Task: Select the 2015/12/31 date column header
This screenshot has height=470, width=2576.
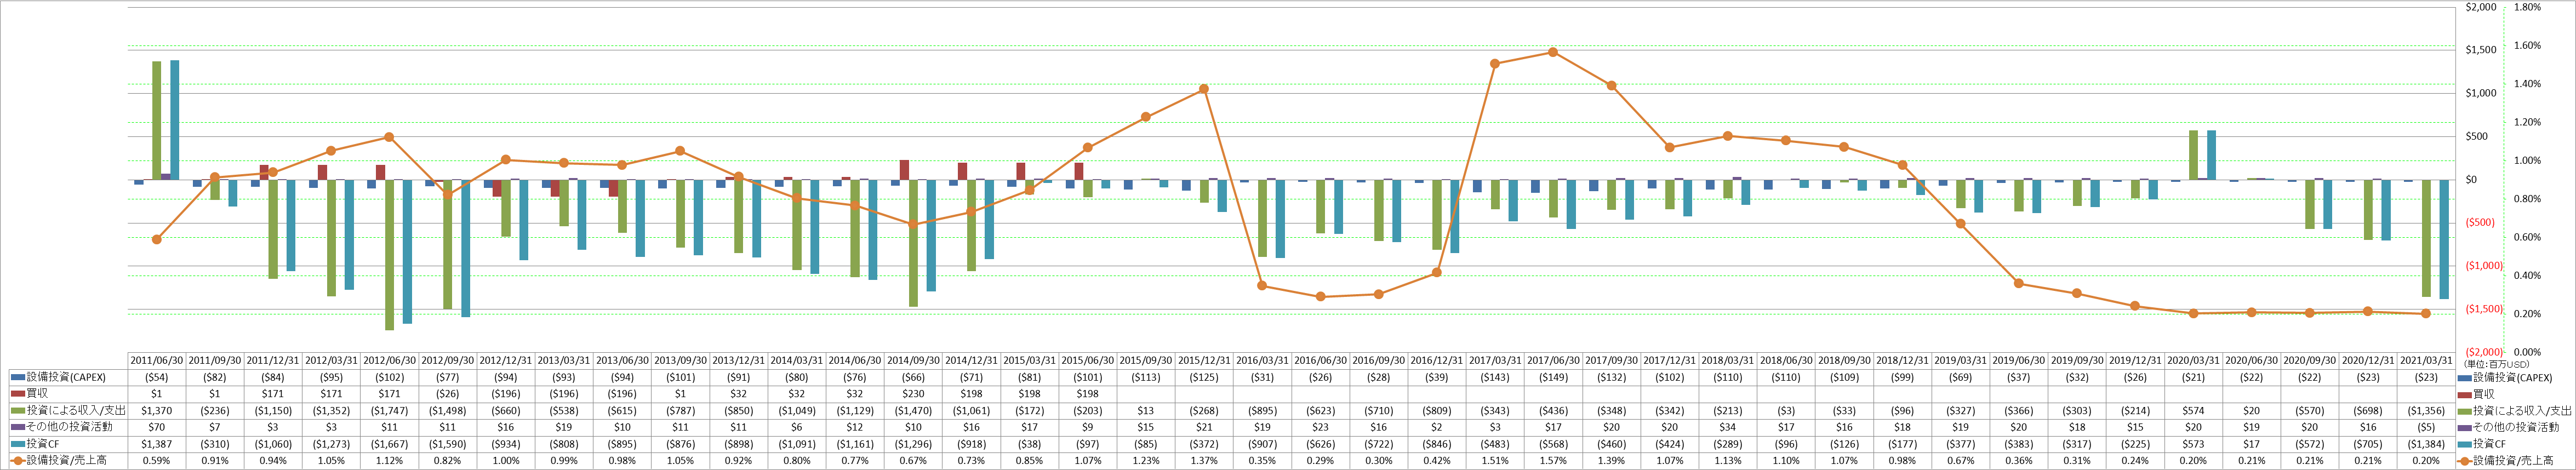Action: click(1204, 361)
